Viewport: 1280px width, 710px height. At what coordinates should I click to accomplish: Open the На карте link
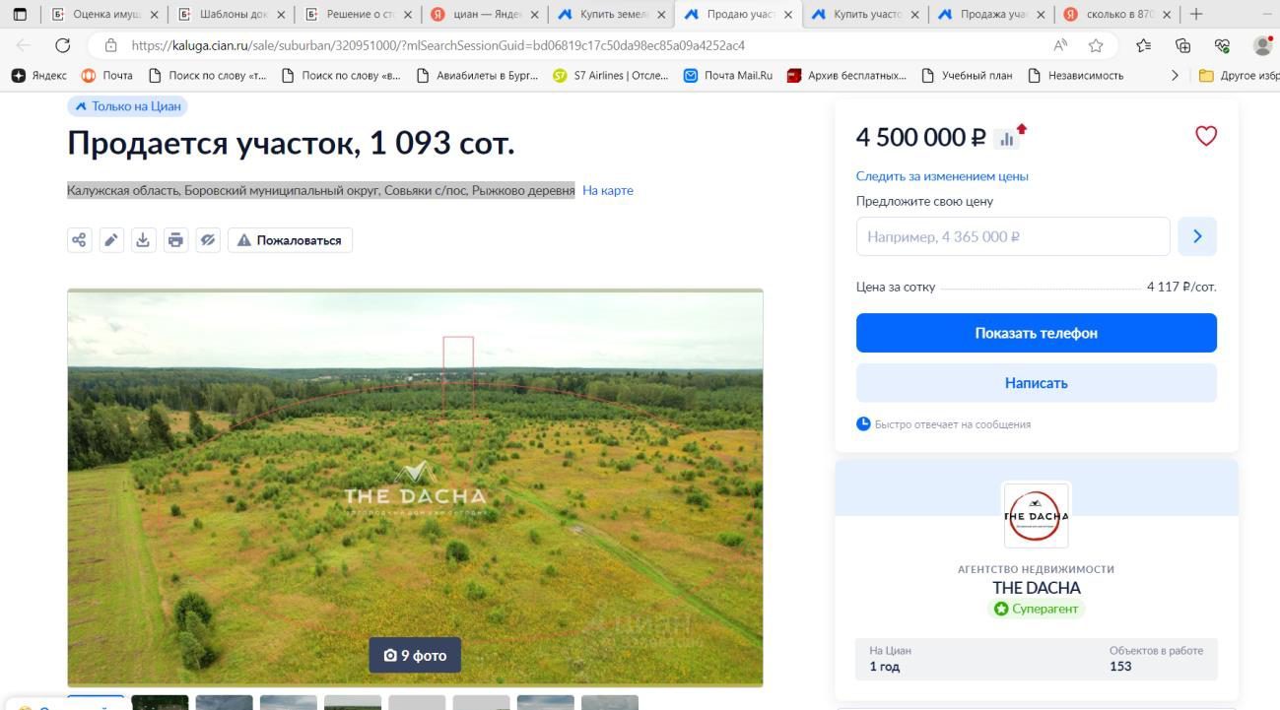[608, 190]
